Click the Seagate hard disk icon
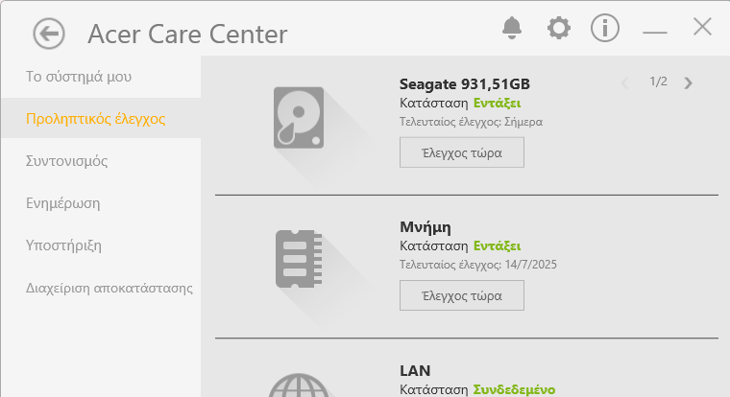The image size is (730, 397). (x=299, y=118)
